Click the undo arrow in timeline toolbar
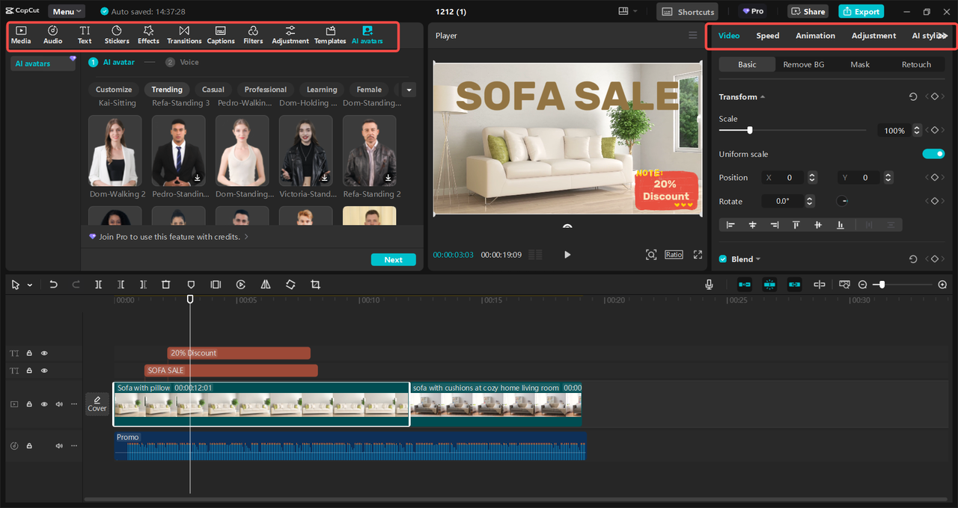Screen dimensions: 958x508 pyautogui.click(x=53, y=285)
